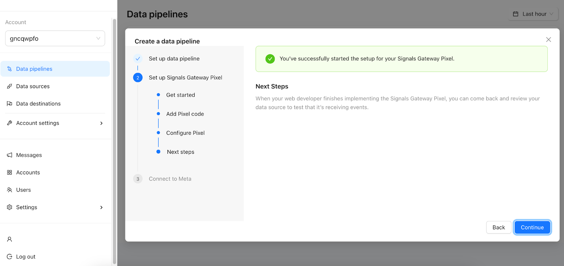Click the Users person icon
This screenshot has height=266, width=564.
[x=10, y=190]
